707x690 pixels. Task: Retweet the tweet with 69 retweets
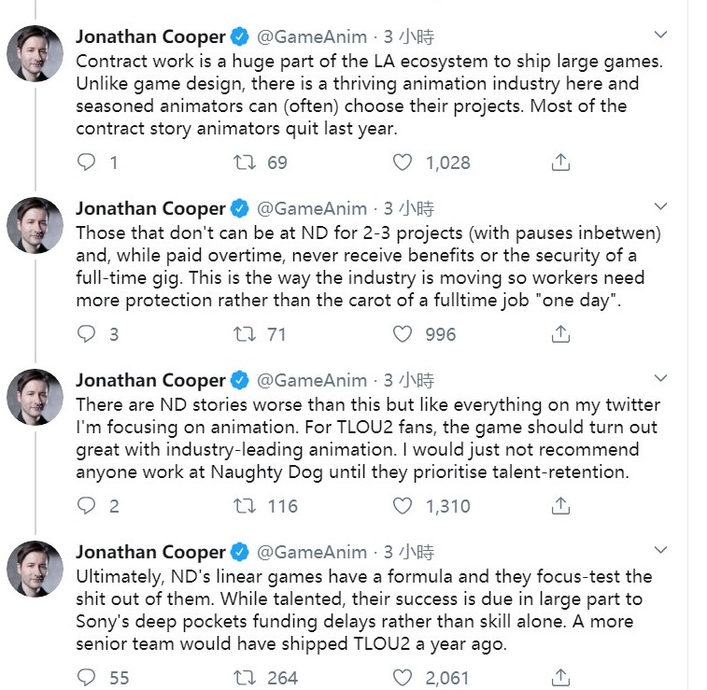[x=245, y=162]
